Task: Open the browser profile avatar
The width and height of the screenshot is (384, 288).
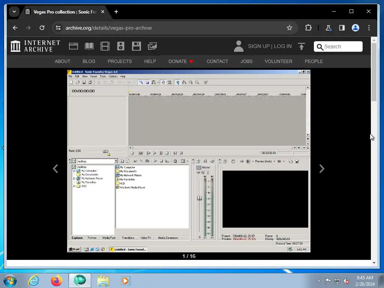Action: 355,28
